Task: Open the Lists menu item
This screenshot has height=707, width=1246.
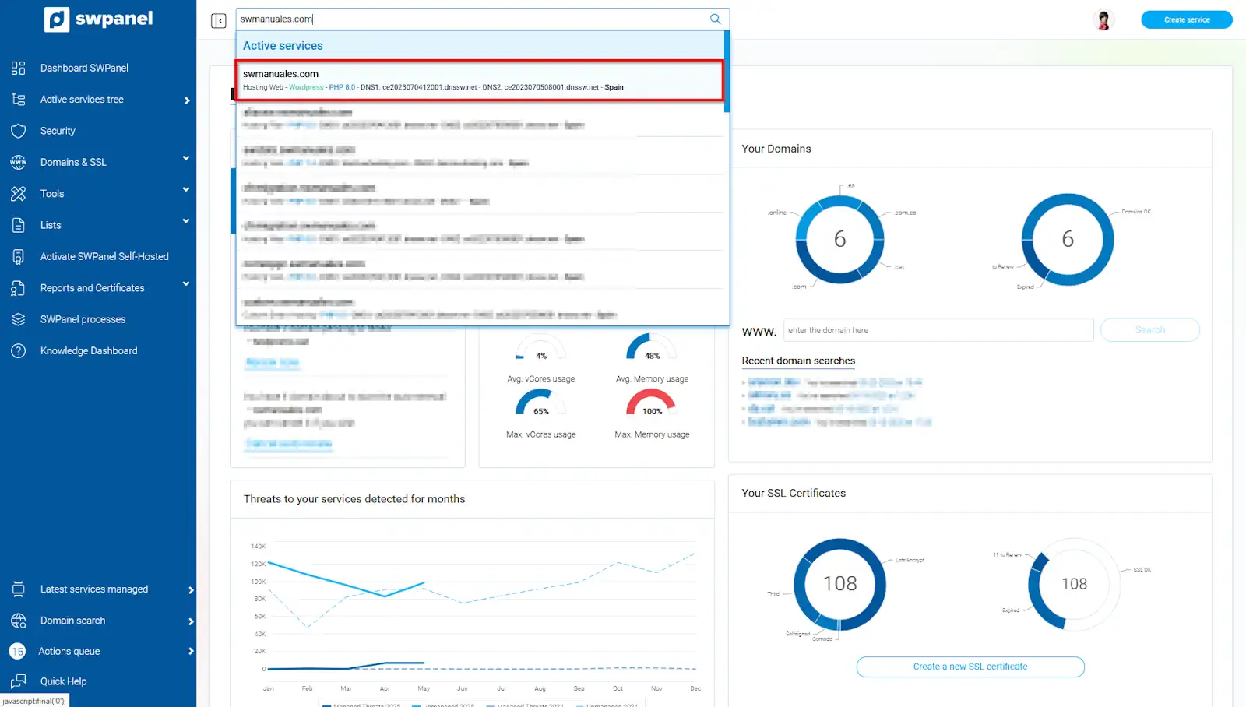Action: click(x=51, y=225)
